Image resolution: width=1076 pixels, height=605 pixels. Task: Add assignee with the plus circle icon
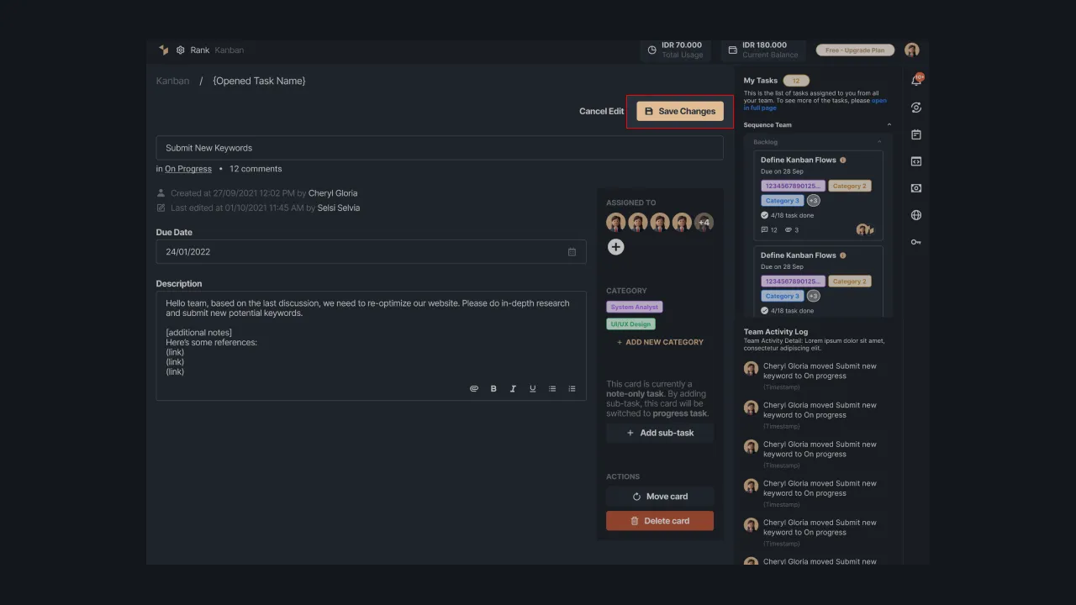point(616,247)
